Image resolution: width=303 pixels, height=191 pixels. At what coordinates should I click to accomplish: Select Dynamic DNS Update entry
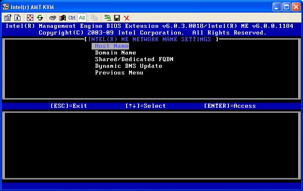(x=129, y=66)
